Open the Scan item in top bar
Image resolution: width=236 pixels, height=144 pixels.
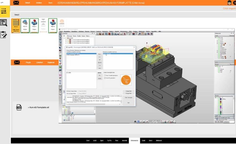tap(50, 3)
